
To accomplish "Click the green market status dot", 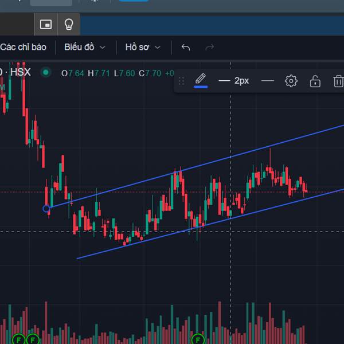I will tap(46, 72).
